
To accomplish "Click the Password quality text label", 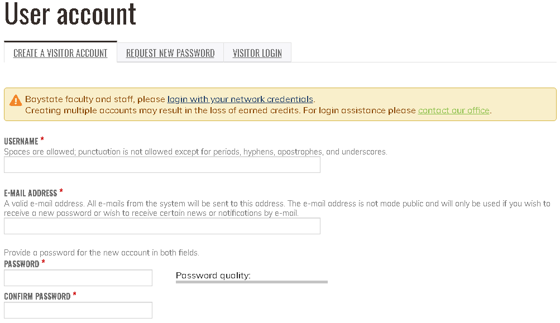I will [213, 276].
